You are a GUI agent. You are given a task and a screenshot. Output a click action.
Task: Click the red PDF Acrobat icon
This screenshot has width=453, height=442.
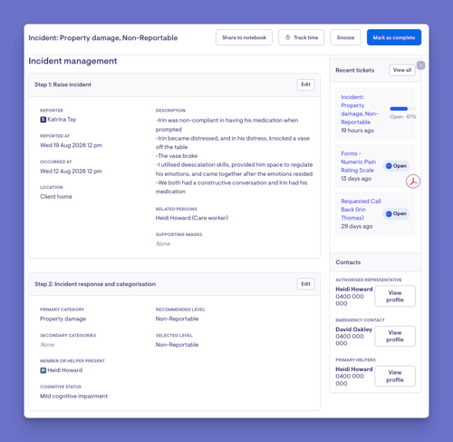click(413, 182)
